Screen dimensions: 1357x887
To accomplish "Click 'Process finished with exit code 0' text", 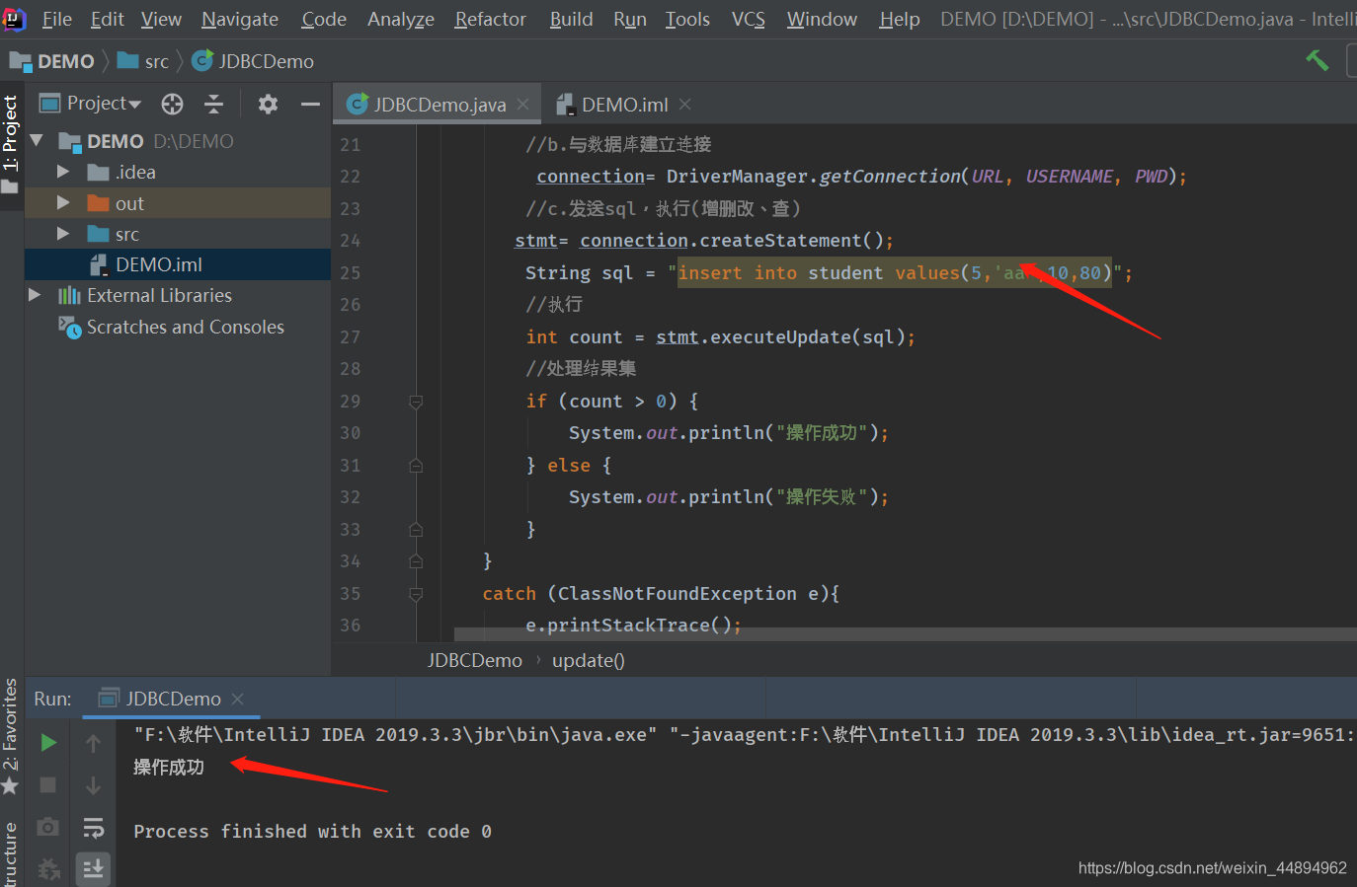I will click(x=312, y=832).
